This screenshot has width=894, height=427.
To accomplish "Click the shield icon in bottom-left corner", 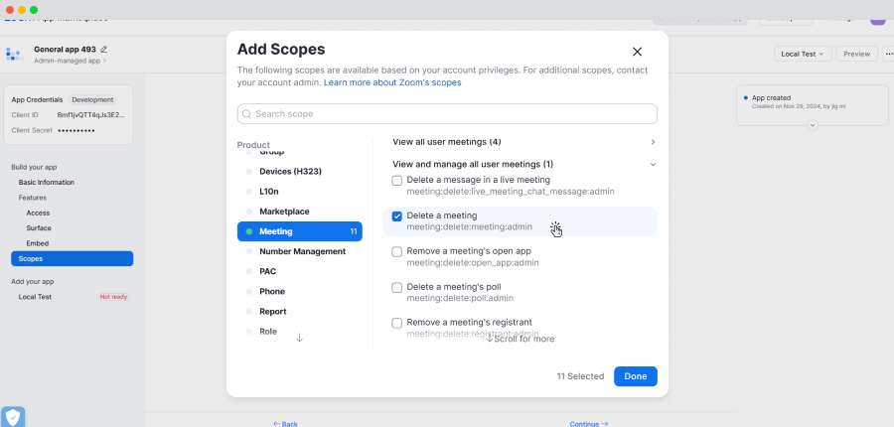I will tap(13, 417).
